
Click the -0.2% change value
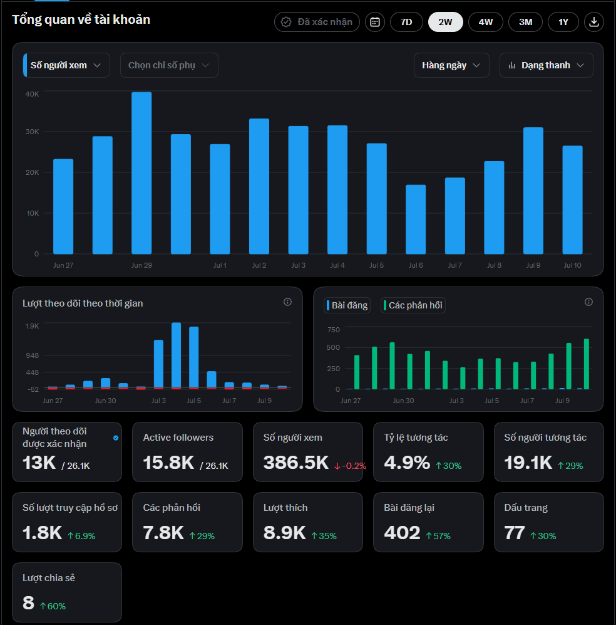click(350, 466)
